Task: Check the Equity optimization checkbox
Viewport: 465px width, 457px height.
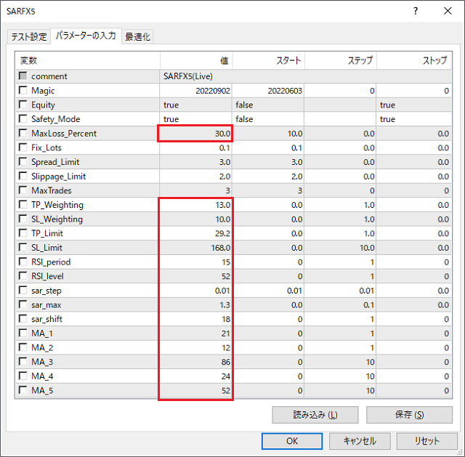Action: pos(23,104)
